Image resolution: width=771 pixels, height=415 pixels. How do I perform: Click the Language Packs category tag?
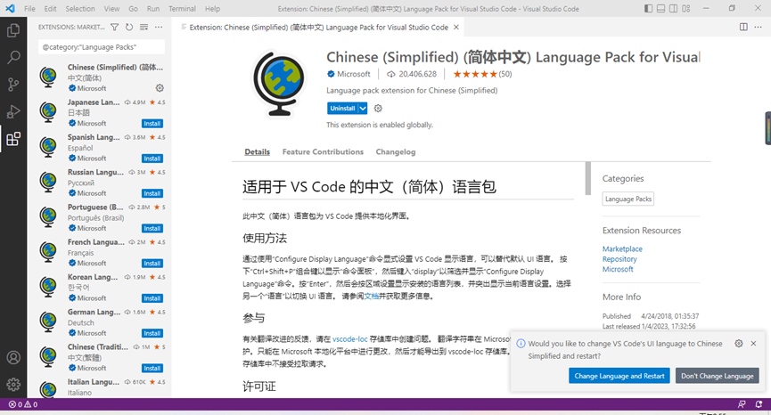point(627,199)
